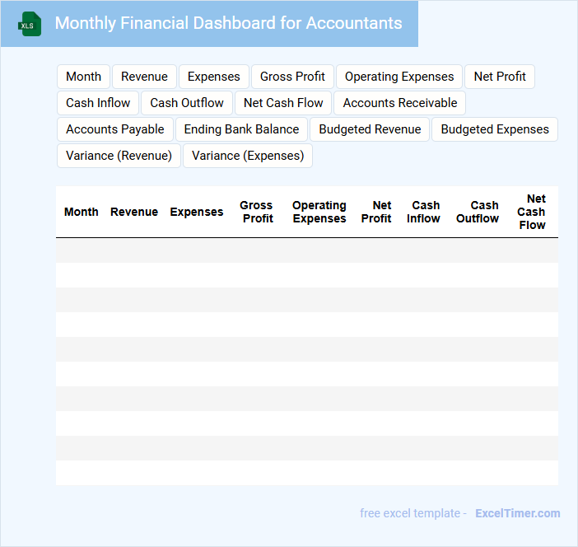578x547 pixels.
Task: Click the Gross Profit column header
Action: pyautogui.click(x=257, y=212)
